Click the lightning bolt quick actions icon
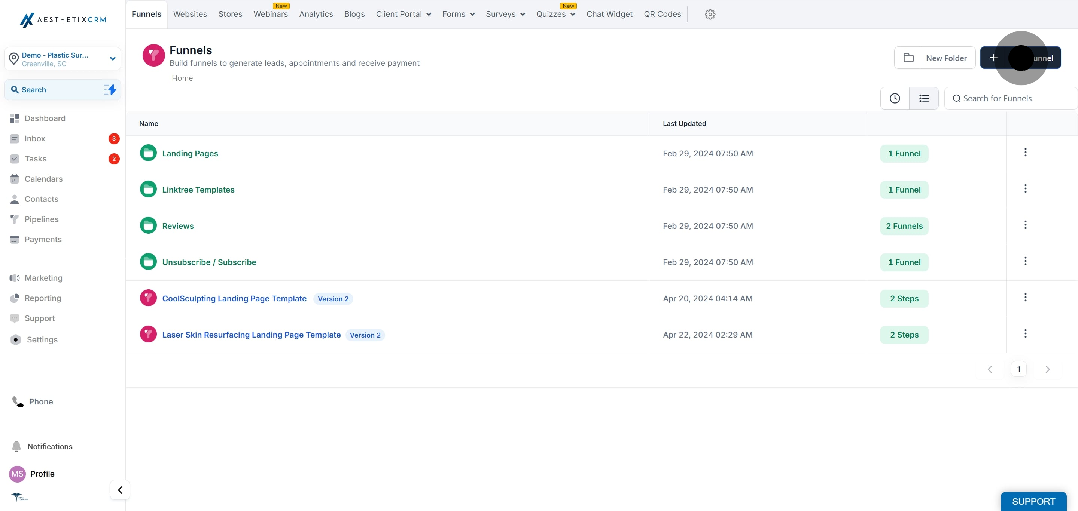This screenshot has height=511, width=1078. tap(110, 89)
